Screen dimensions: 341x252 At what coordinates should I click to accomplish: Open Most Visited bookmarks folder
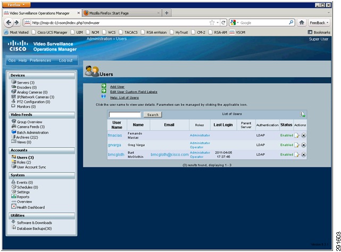pos(16,32)
